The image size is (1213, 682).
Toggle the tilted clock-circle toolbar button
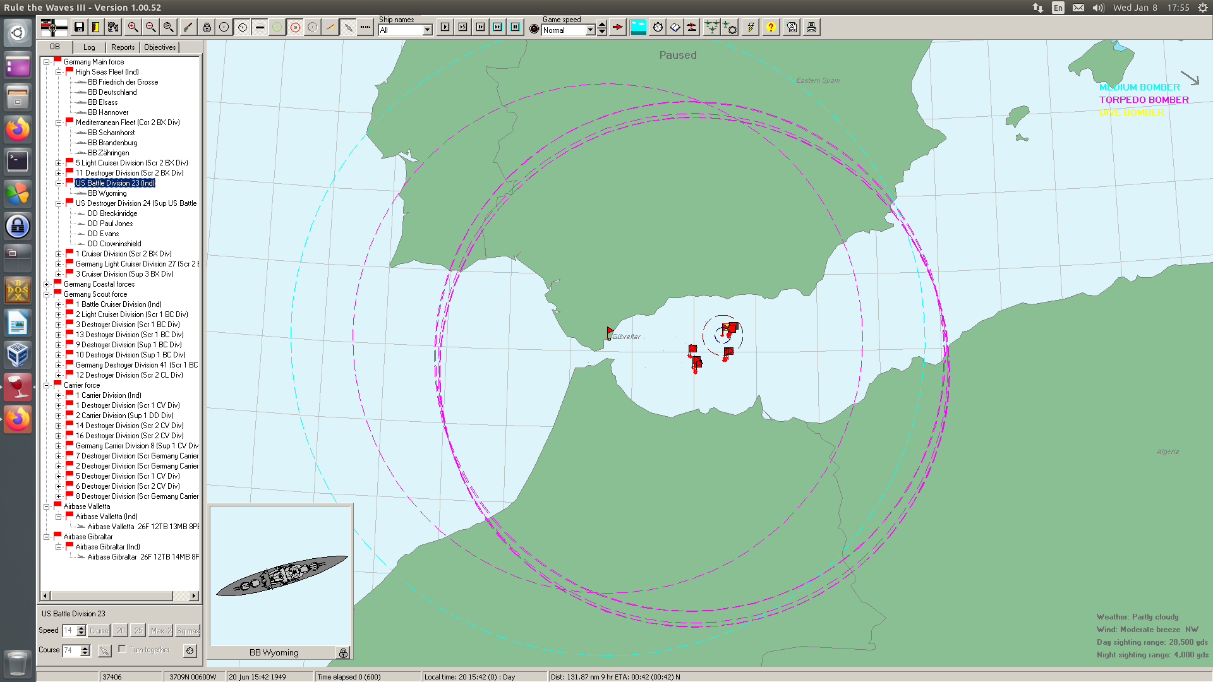tap(243, 27)
